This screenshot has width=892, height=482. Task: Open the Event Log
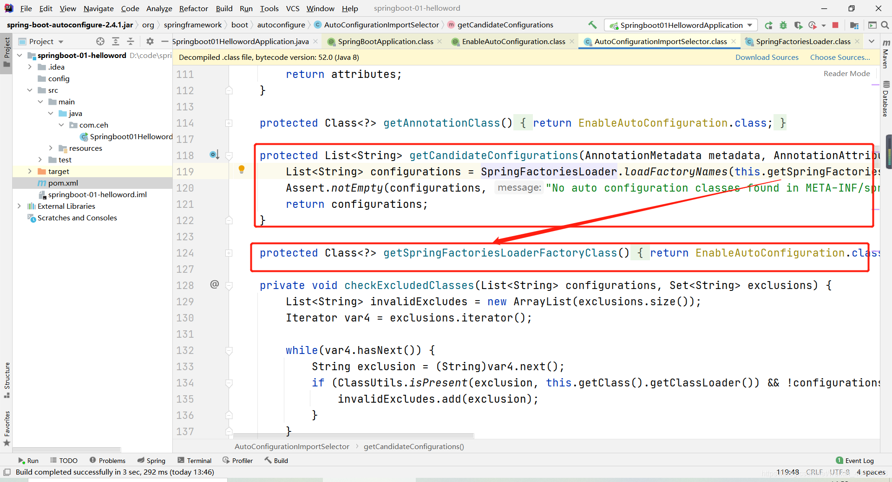[855, 461]
